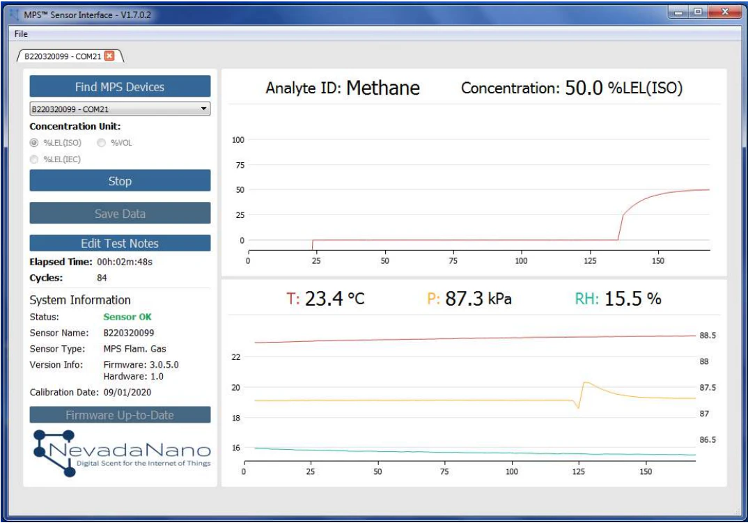Click the red temperature trace in lower chart
Screen dimensions: 748x525
(475, 338)
